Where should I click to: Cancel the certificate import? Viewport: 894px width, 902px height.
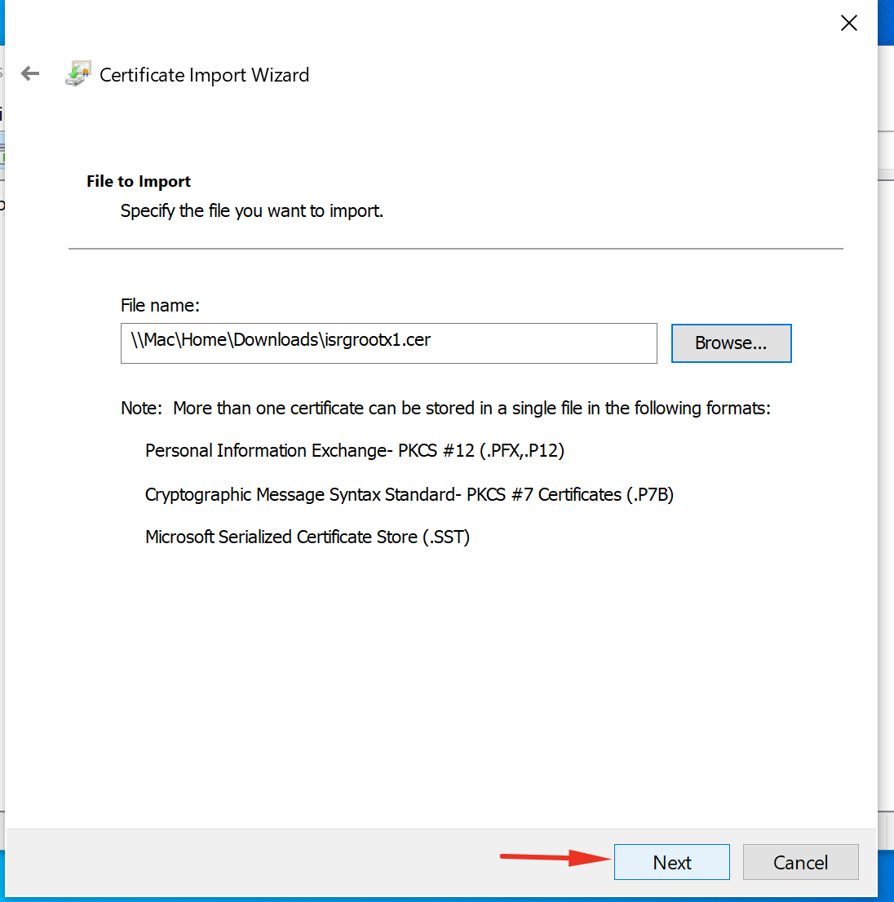coord(800,862)
